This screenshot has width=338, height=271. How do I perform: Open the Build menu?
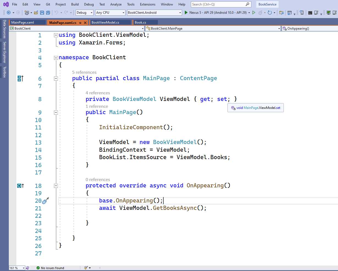75,4
